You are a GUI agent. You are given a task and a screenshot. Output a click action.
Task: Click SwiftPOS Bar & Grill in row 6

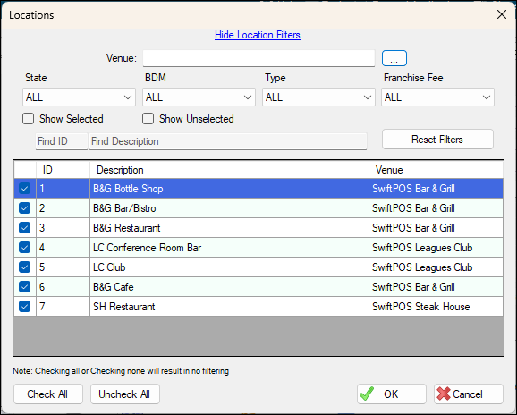pyautogui.click(x=436, y=287)
